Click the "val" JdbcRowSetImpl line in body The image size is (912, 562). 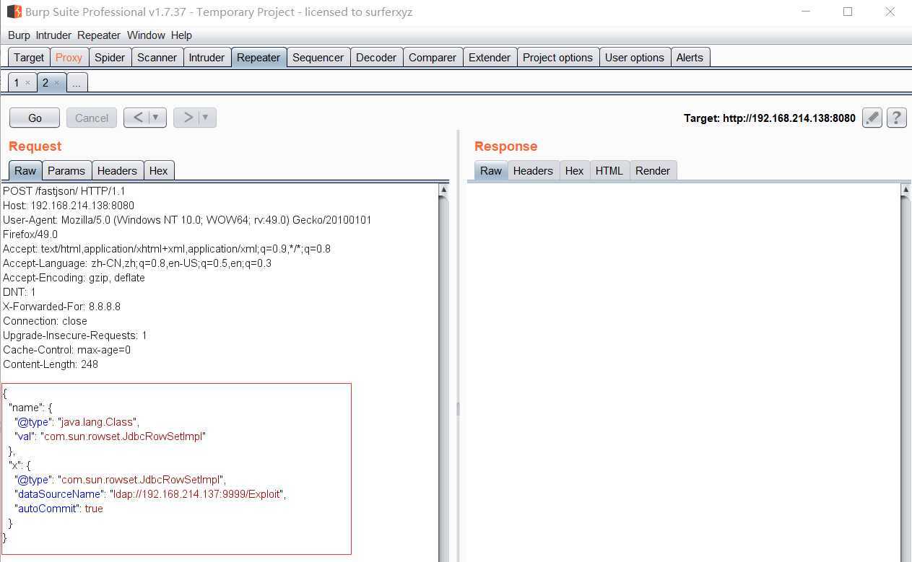[110, 436]
